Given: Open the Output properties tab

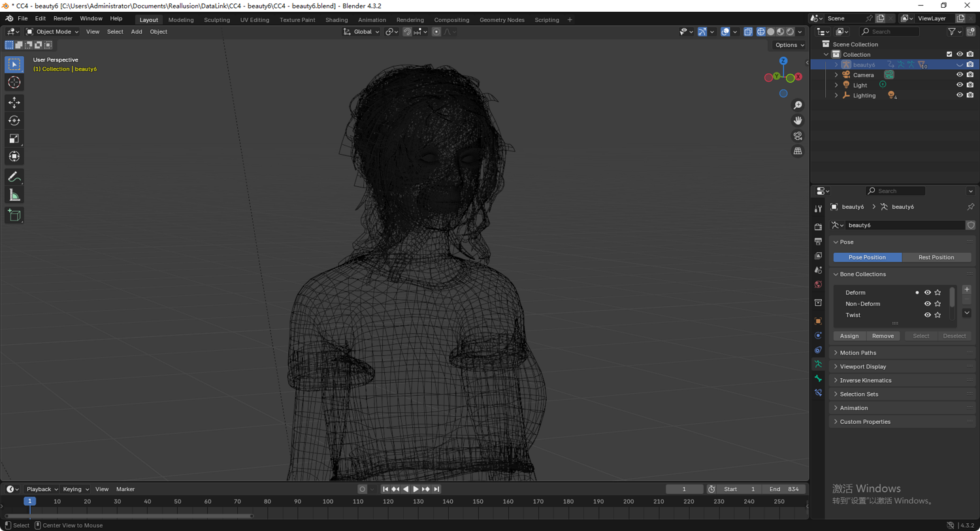Looking at the screenshot, I should (x=818, y=242).
